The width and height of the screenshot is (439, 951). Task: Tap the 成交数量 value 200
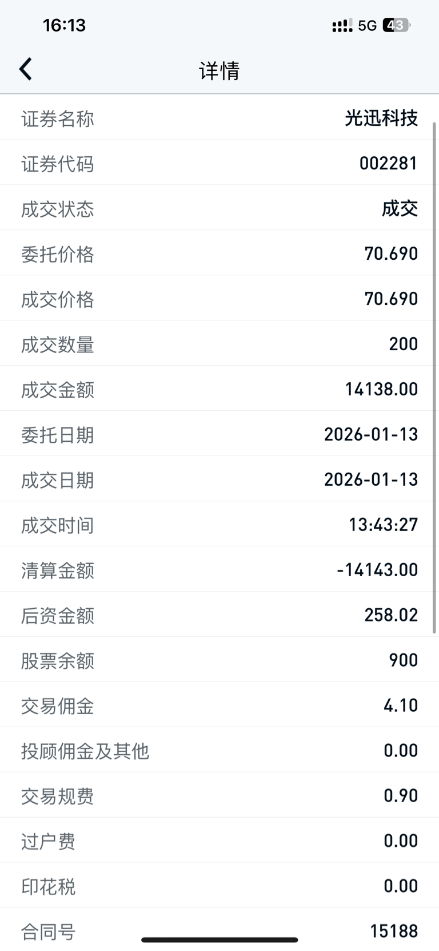click(403, 344)
